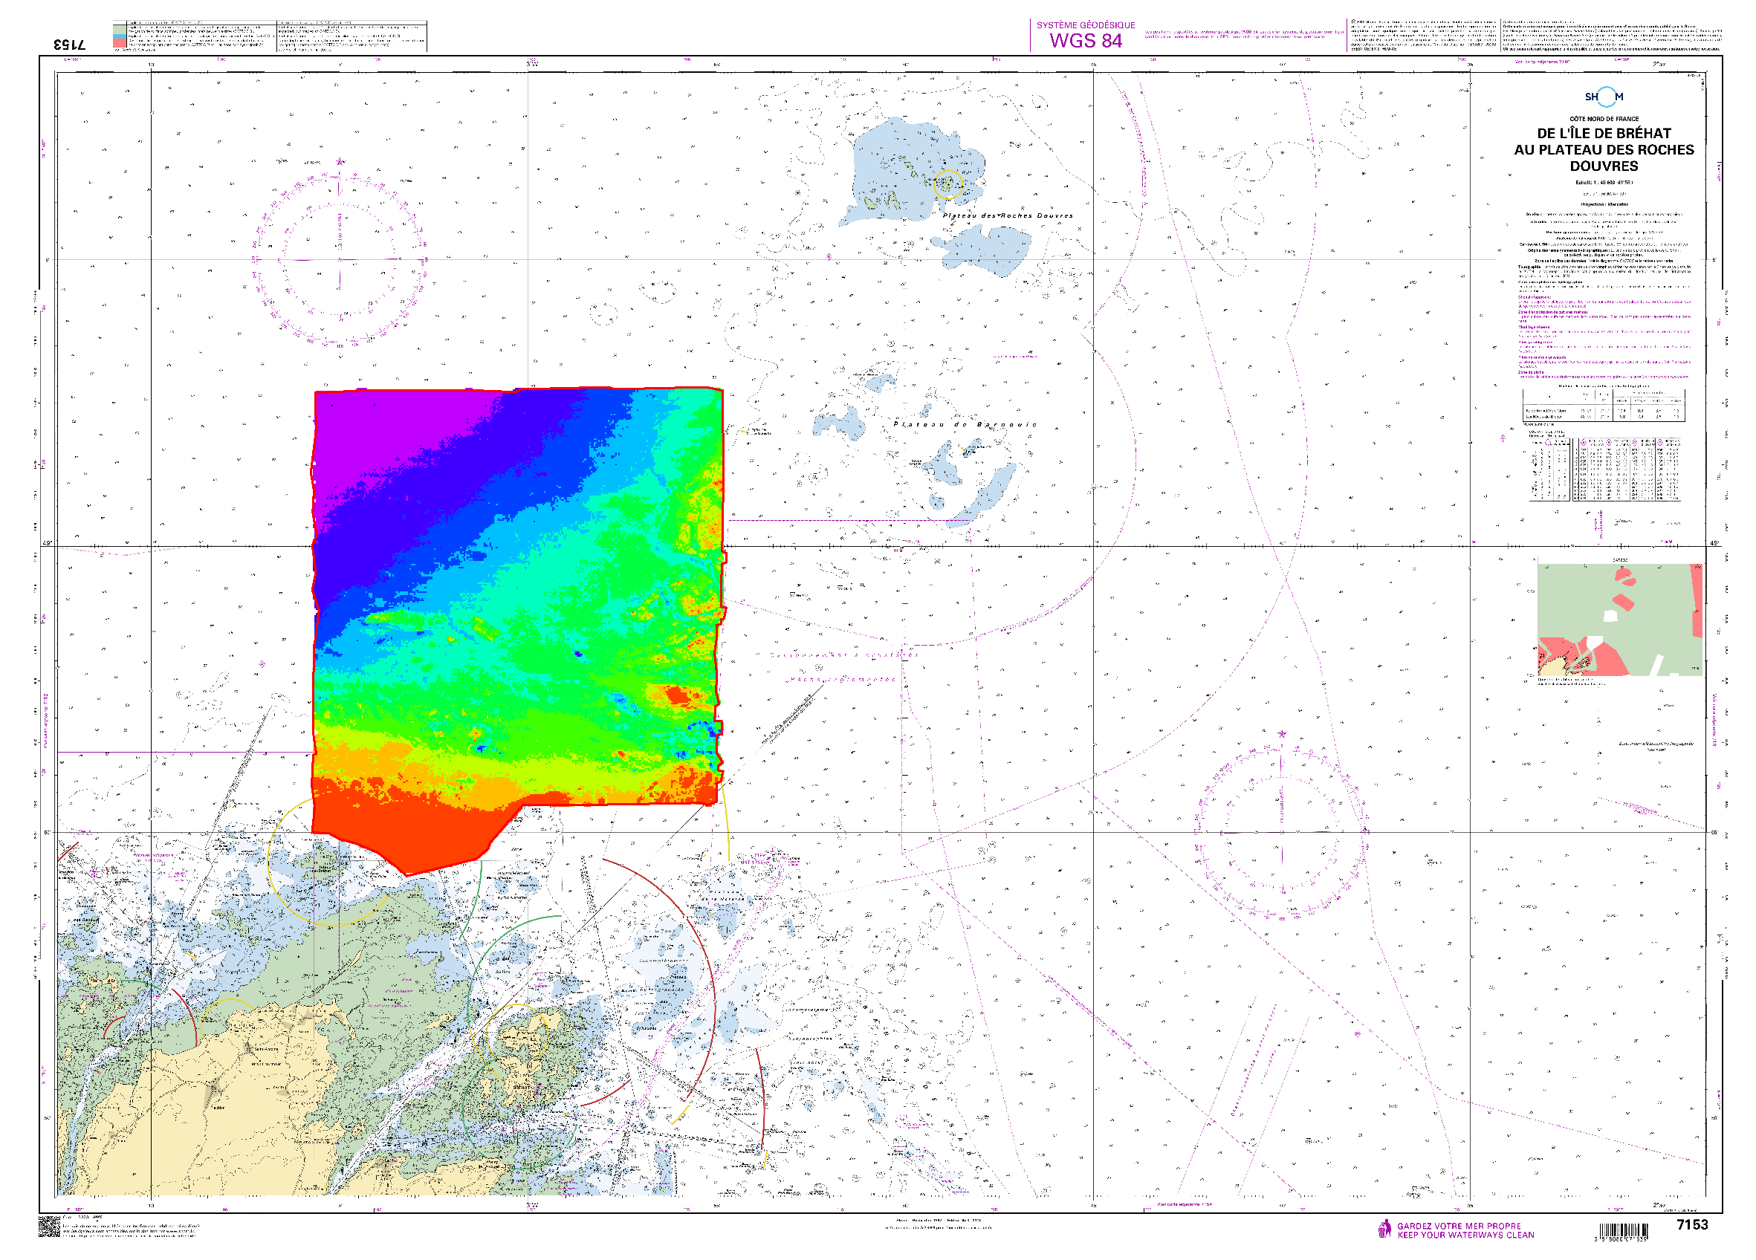Click the chart title 'De l'Île de Bréhat'

pos(1604,134)
